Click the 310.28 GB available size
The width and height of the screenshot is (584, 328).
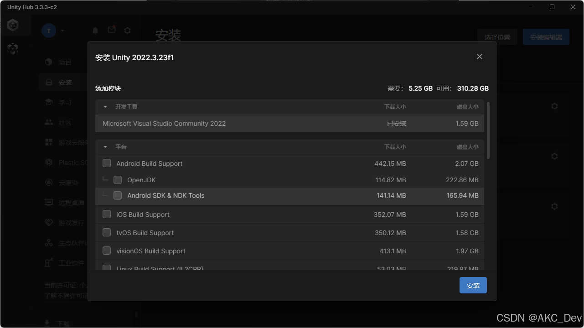point(473,88)
